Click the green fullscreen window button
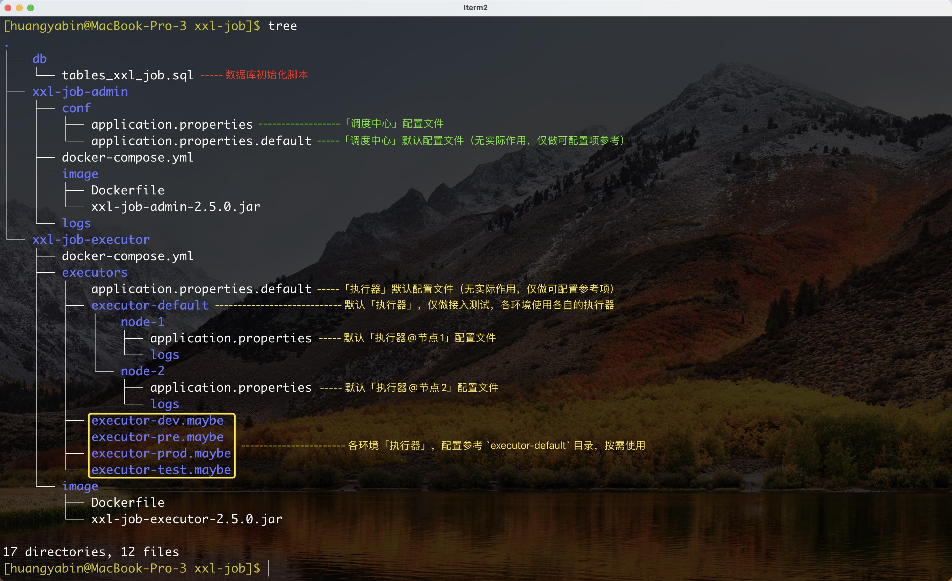This screenshot has height=581, width=952. point(31,8)
